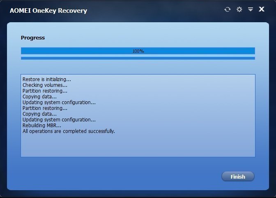The height and width of the screenshot is (198, 276).
Task: Open the settings gear icon
Action: (239, 9)
